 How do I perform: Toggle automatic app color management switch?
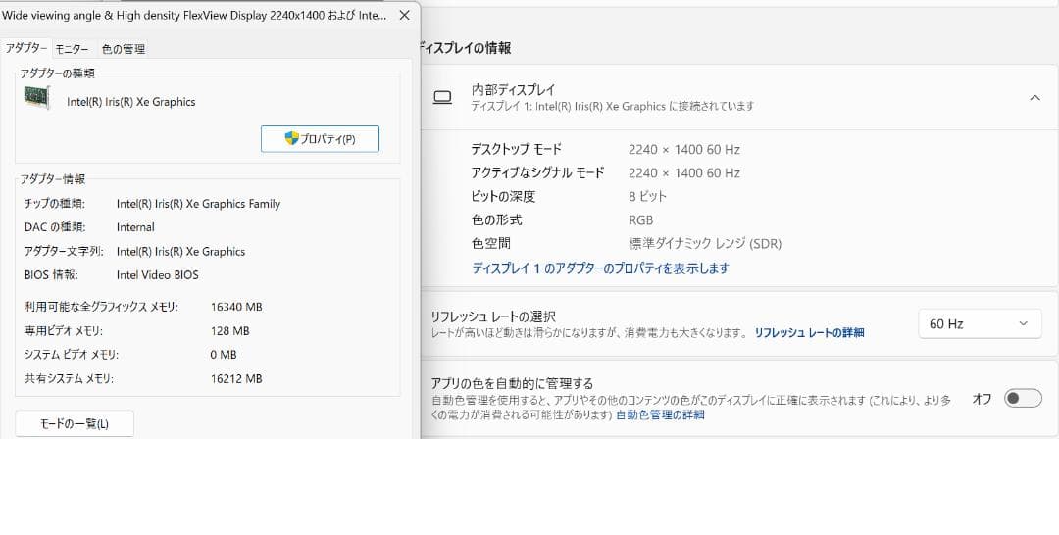pos(1023,398)
